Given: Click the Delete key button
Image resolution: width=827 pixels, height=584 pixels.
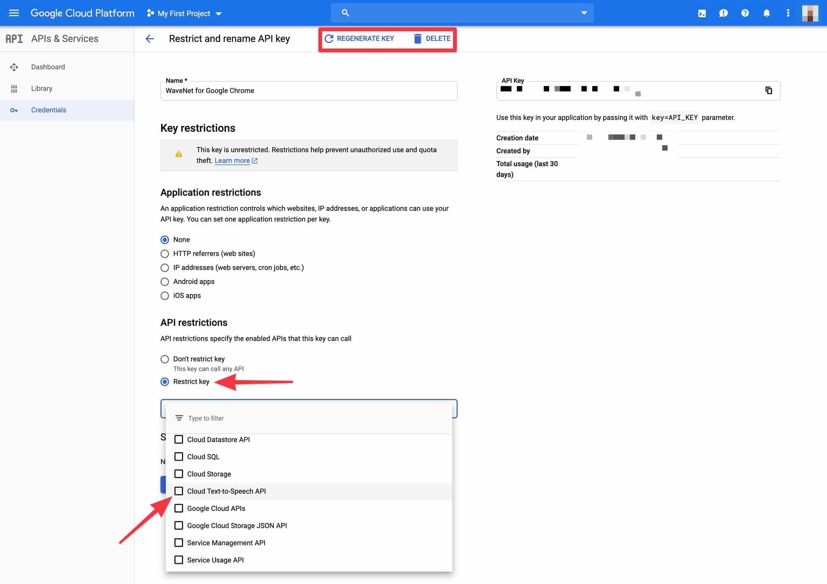Looking at the screenshot, I should (432, 38).
